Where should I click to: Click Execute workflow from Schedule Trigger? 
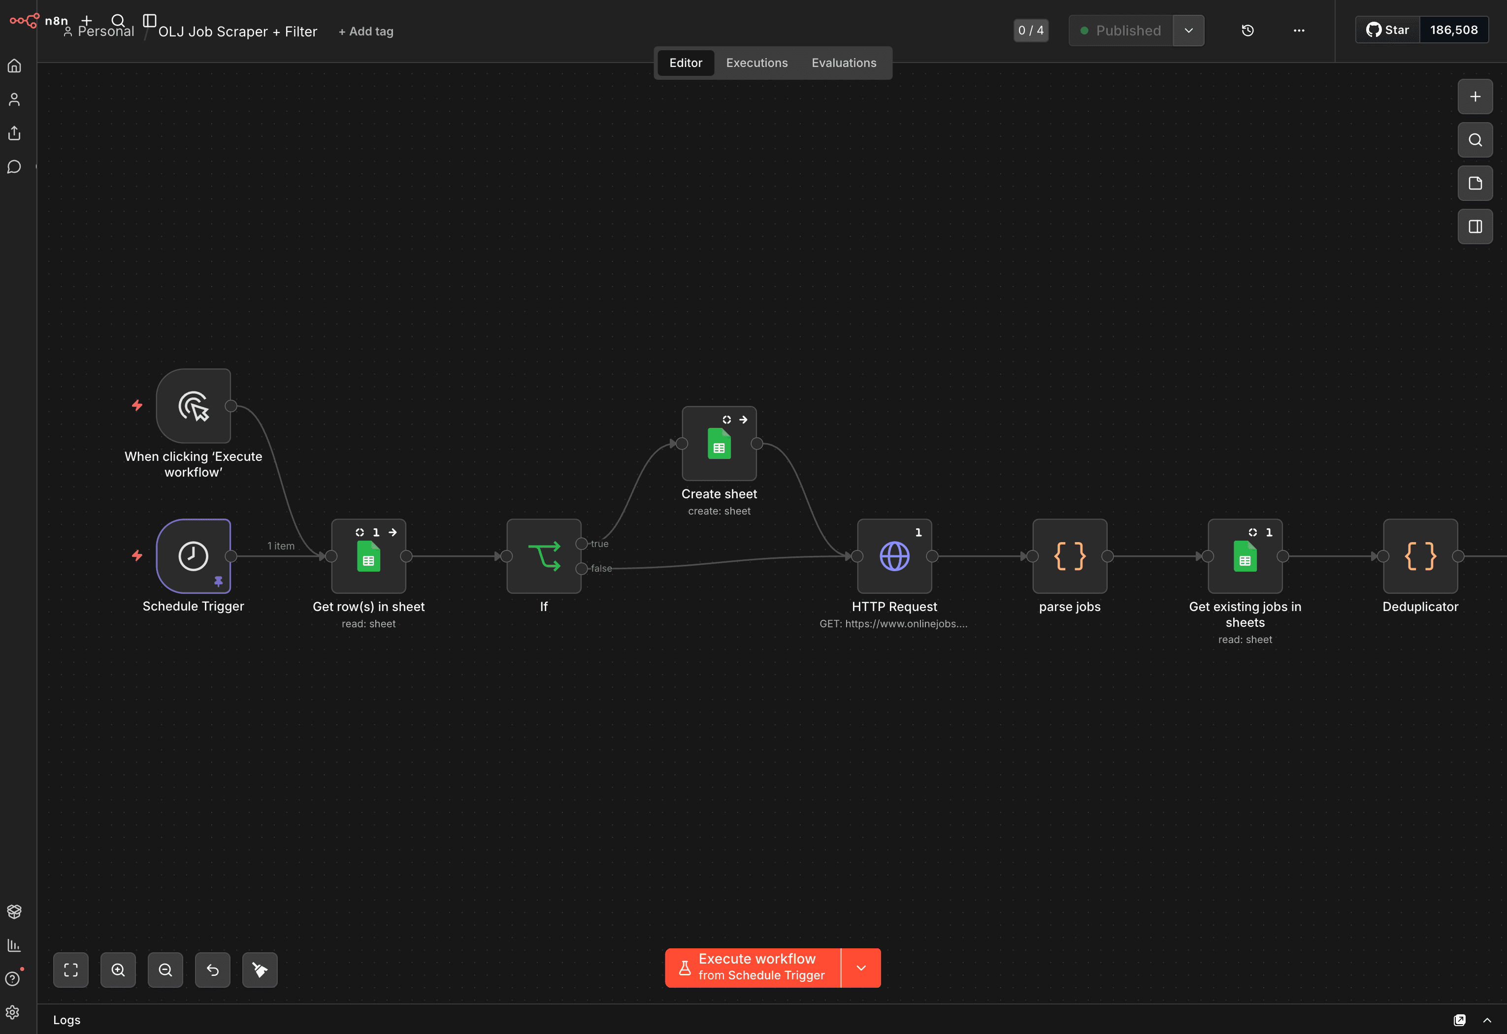pos(753,968)
